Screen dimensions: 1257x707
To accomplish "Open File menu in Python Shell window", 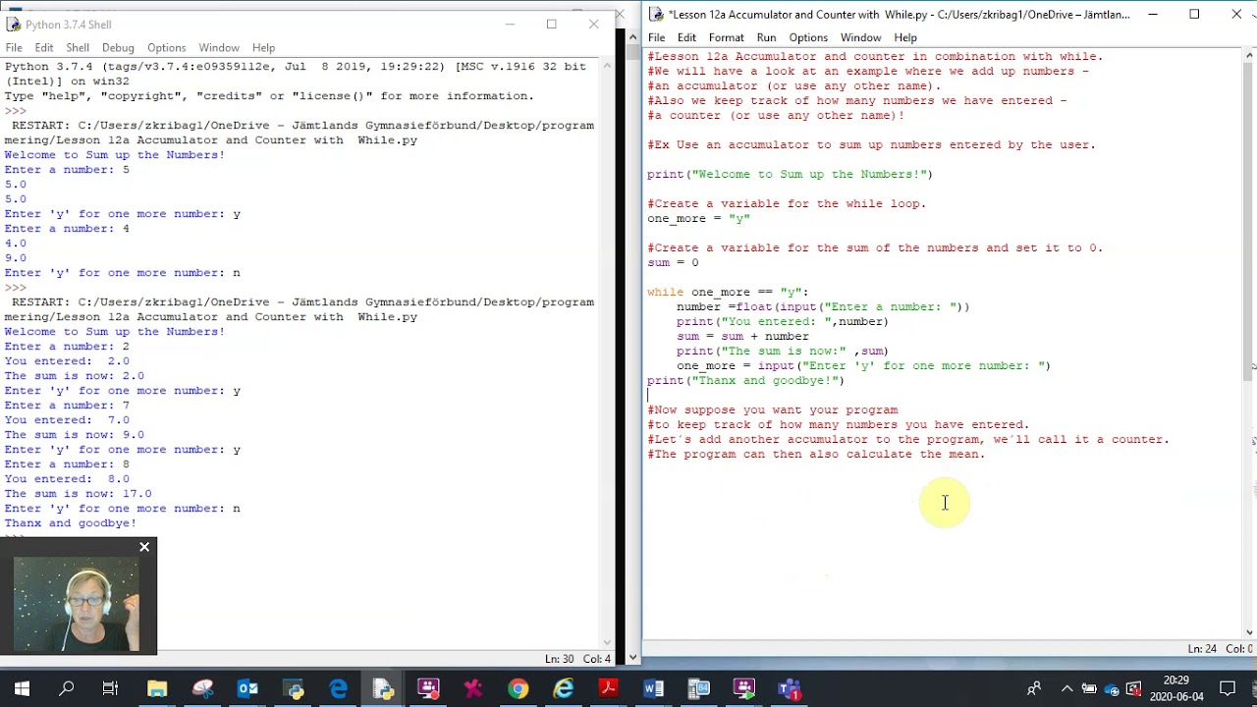I will click(14, 47).
